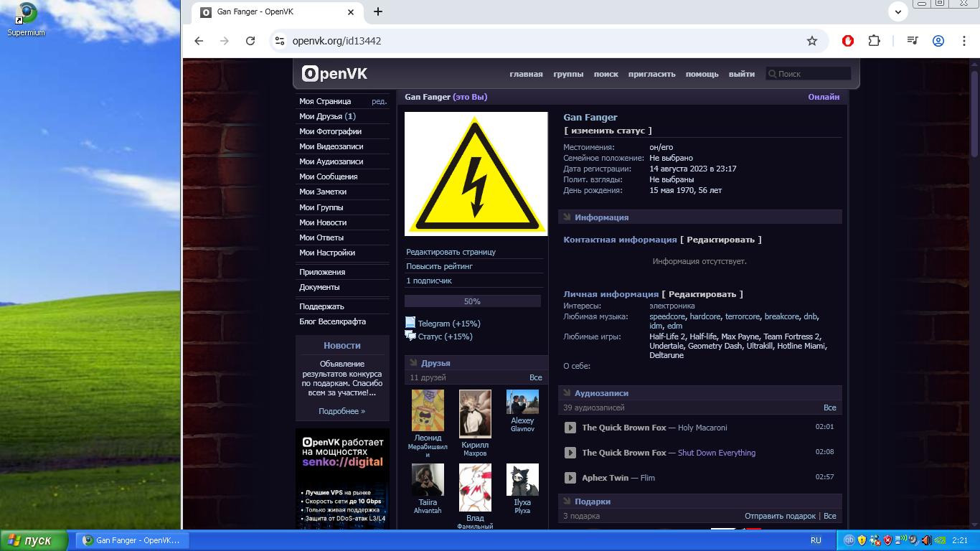Image resolution: width=980 pixels, height=551 pixels.
Task: Click Повысить рейтинг link
Action: (439, 266)
